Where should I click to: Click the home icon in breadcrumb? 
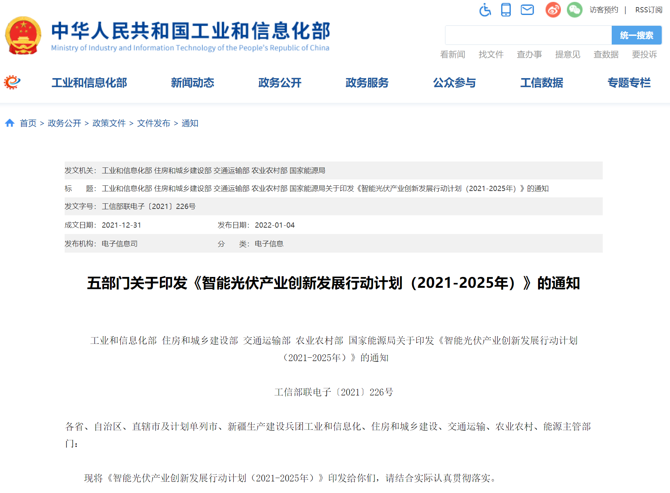pyautogui.click(x=10, y=123)
